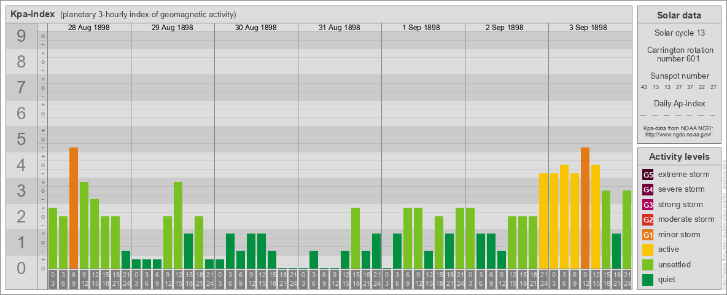
Task: Click the orange 28 Aug 6–9 storm bar
Action: (x=74, y=208)
